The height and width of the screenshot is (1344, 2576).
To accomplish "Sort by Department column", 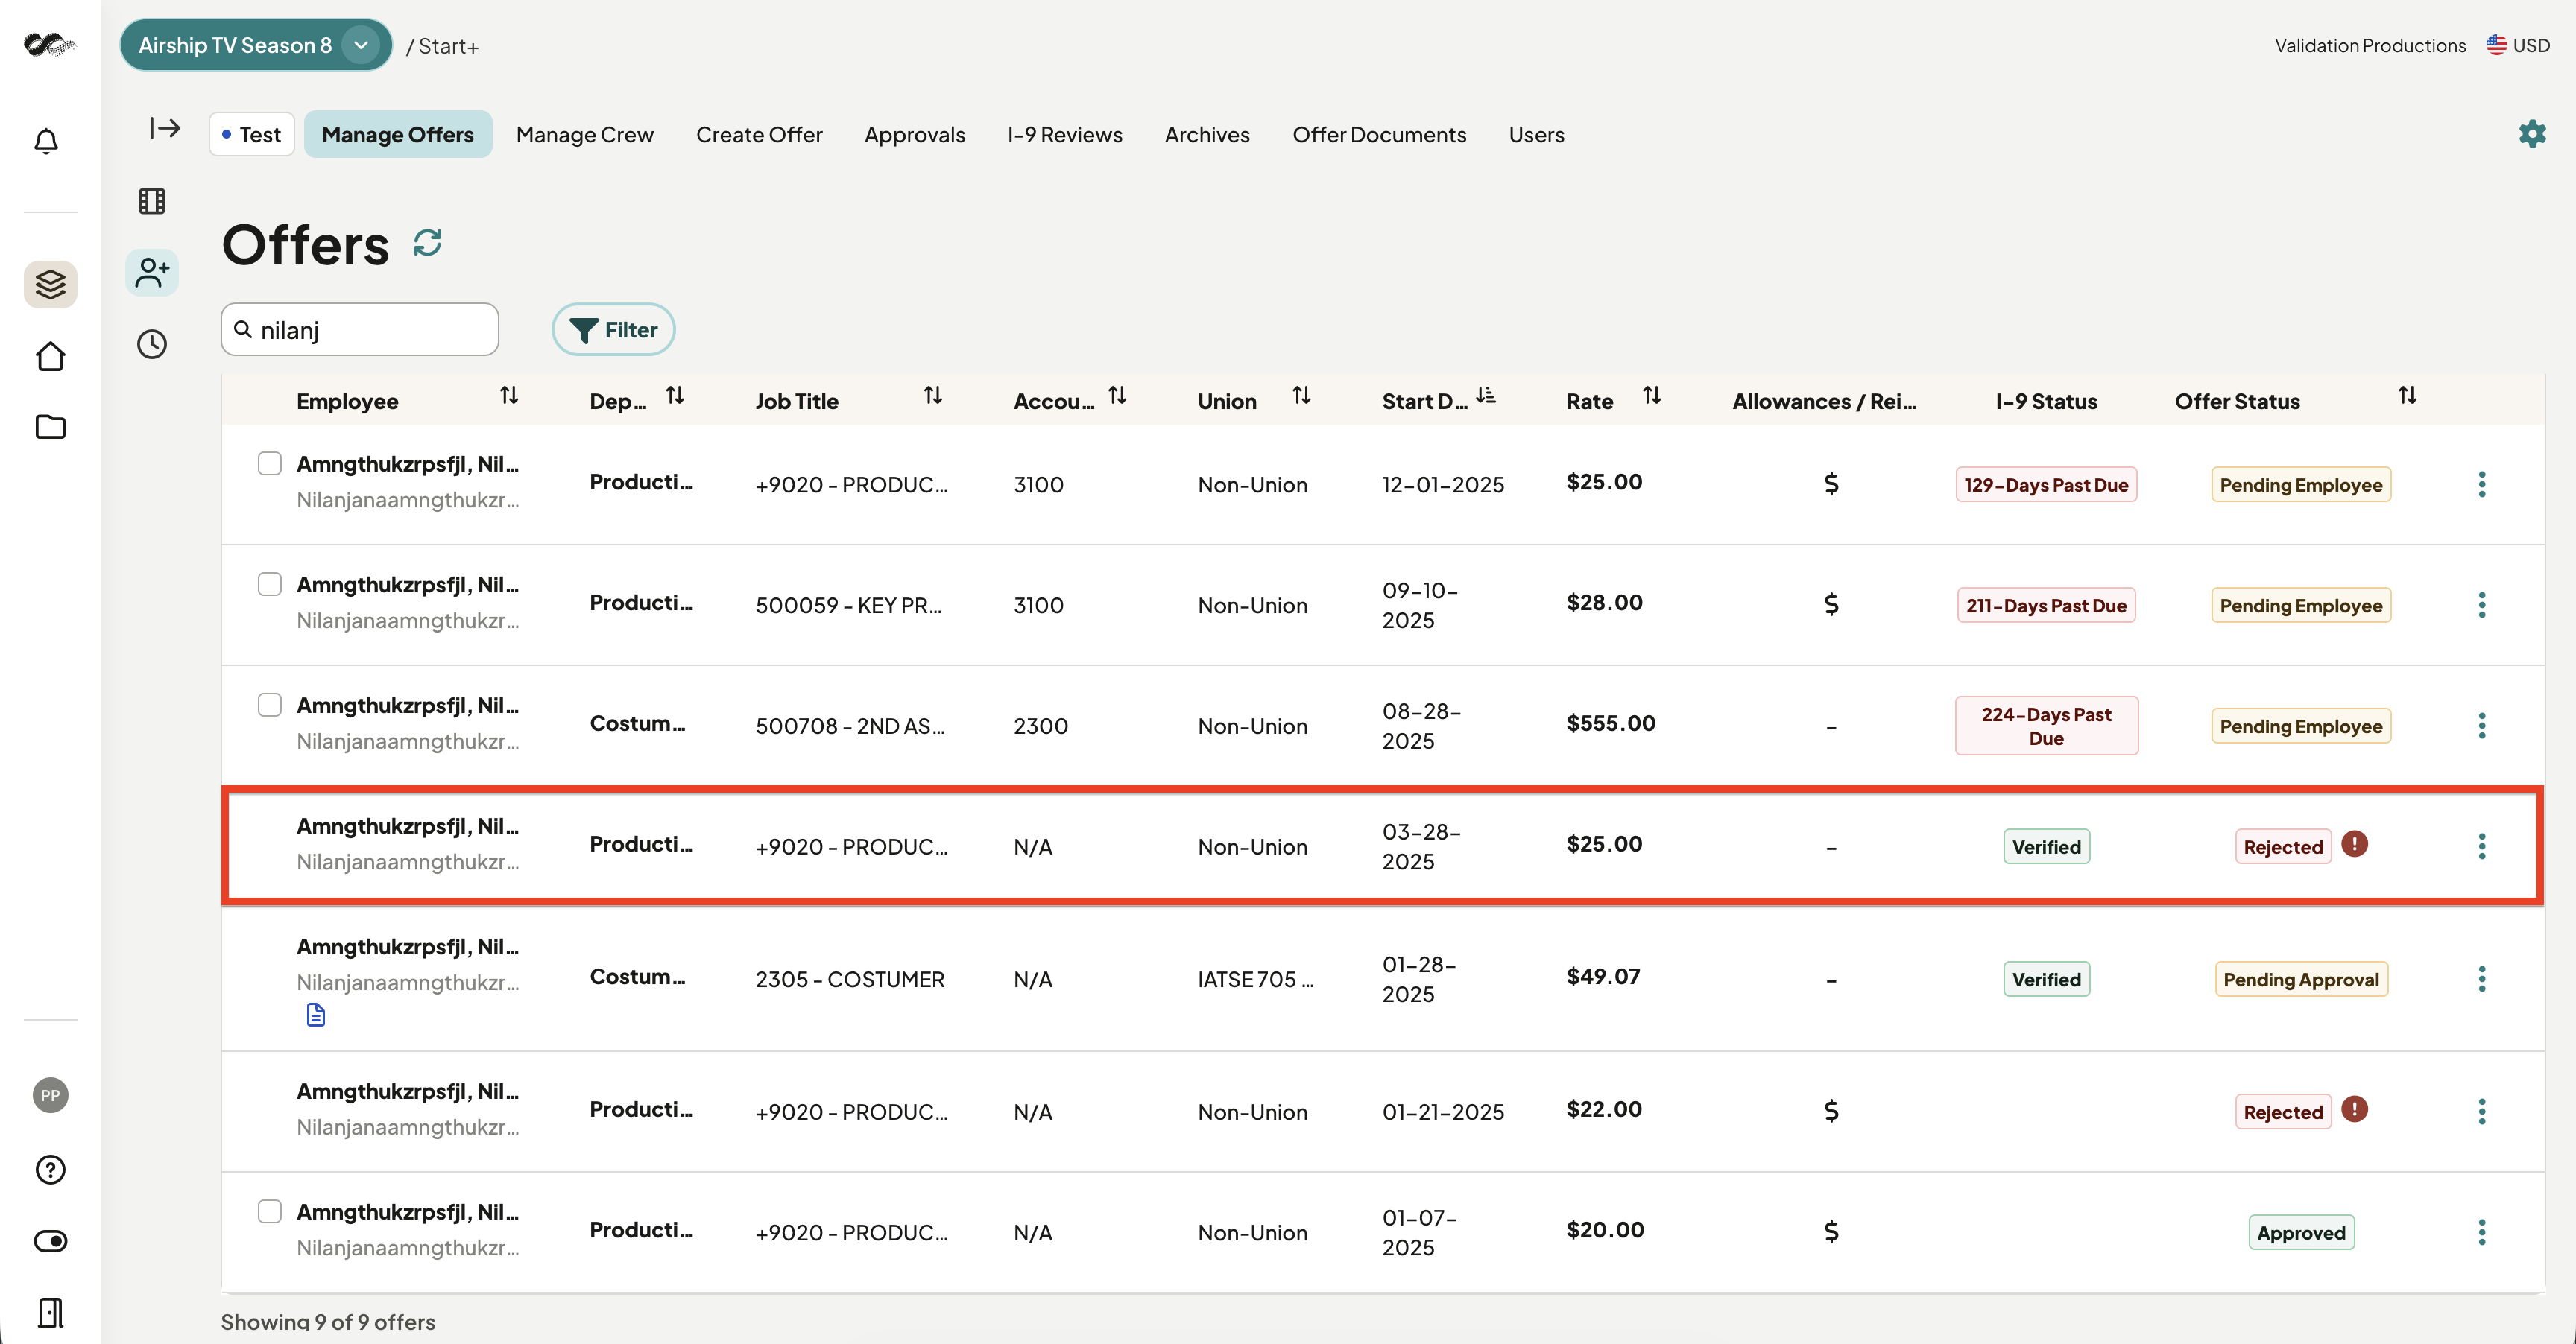I will click(x=675, y=396).
